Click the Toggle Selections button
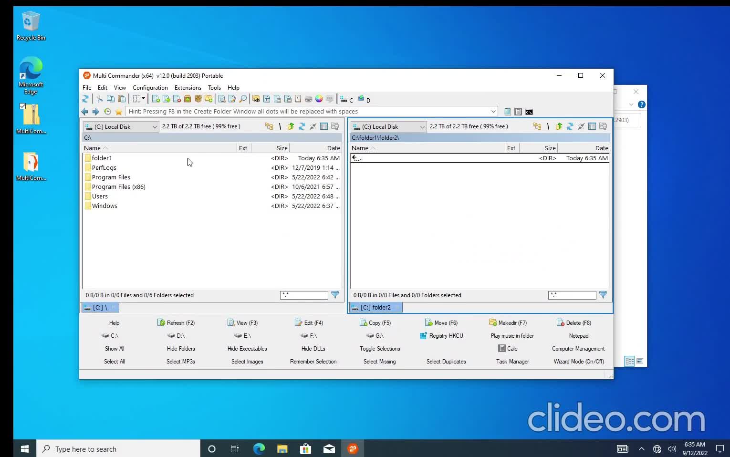This screenshot has width=730, height=457. [x=380, y=349]
